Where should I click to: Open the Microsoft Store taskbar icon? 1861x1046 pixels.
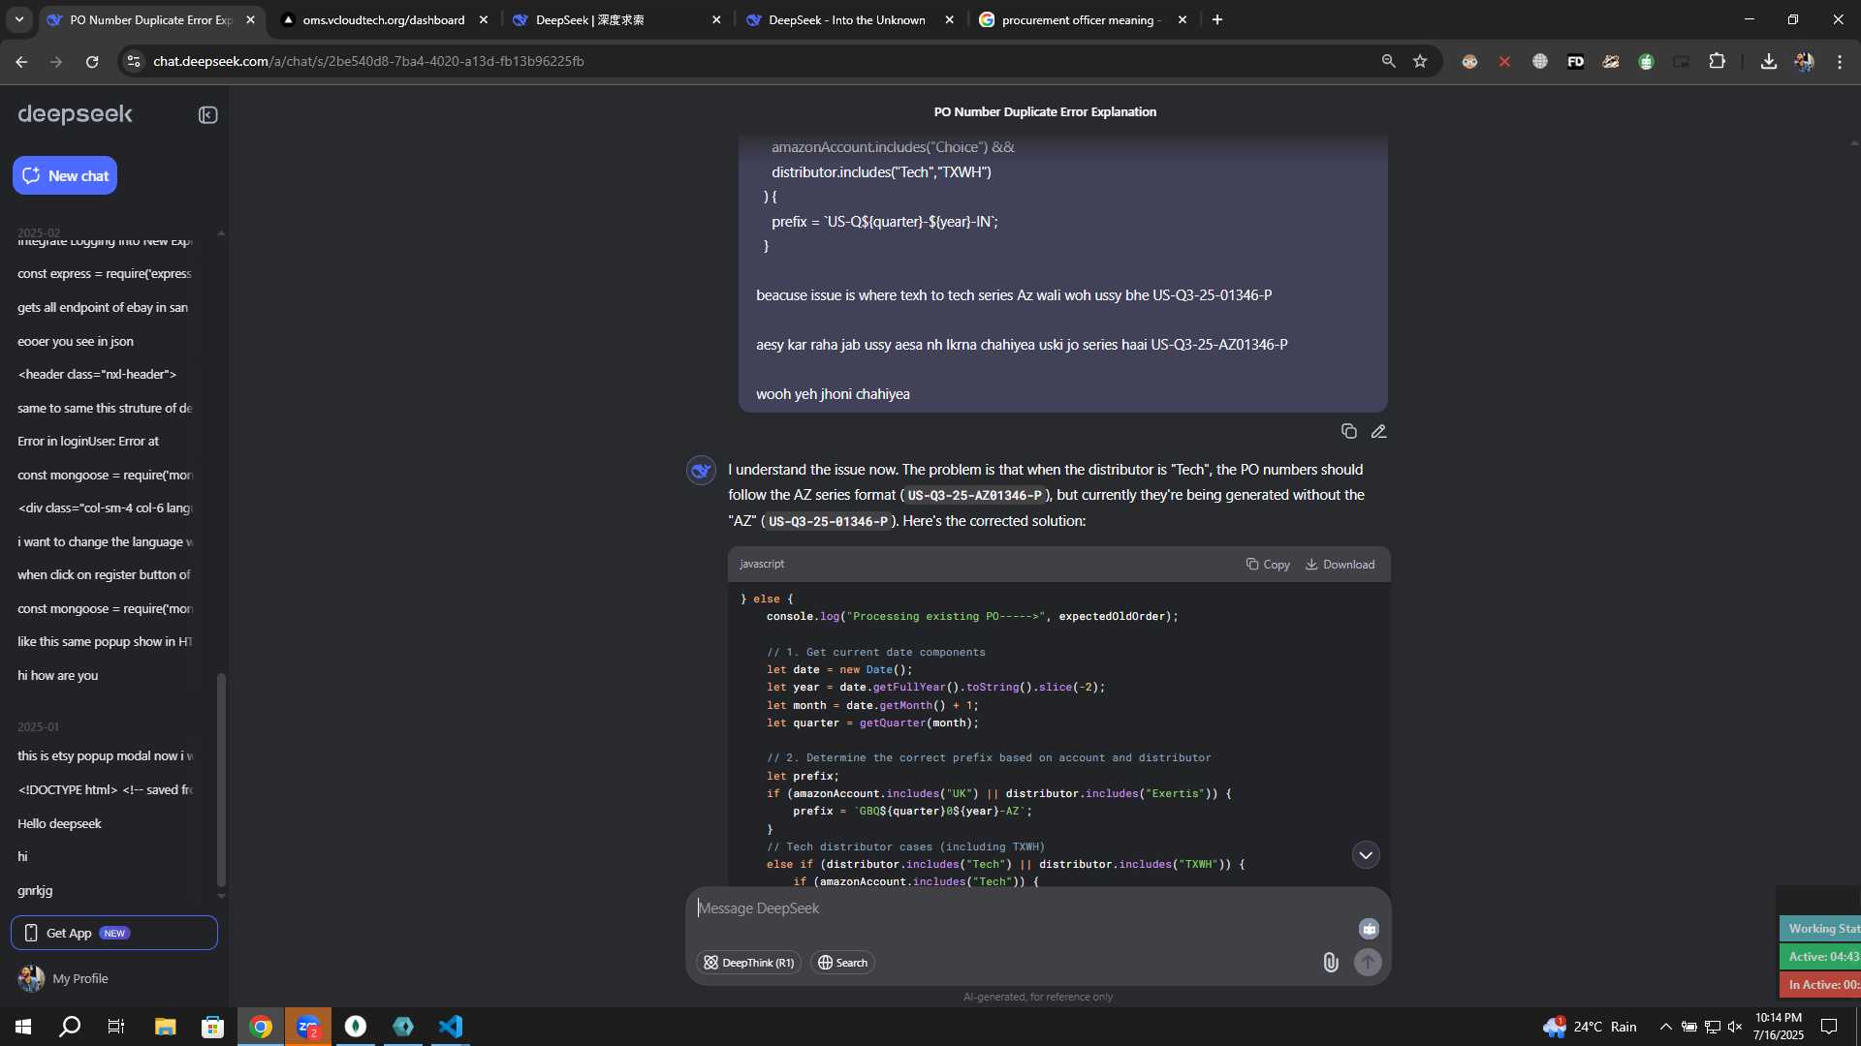point(213,1027)
